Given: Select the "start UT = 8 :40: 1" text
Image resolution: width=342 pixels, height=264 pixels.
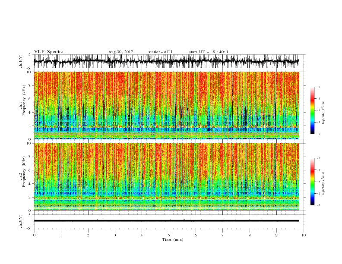Looking at the screenshot, I should coord(209,52).
